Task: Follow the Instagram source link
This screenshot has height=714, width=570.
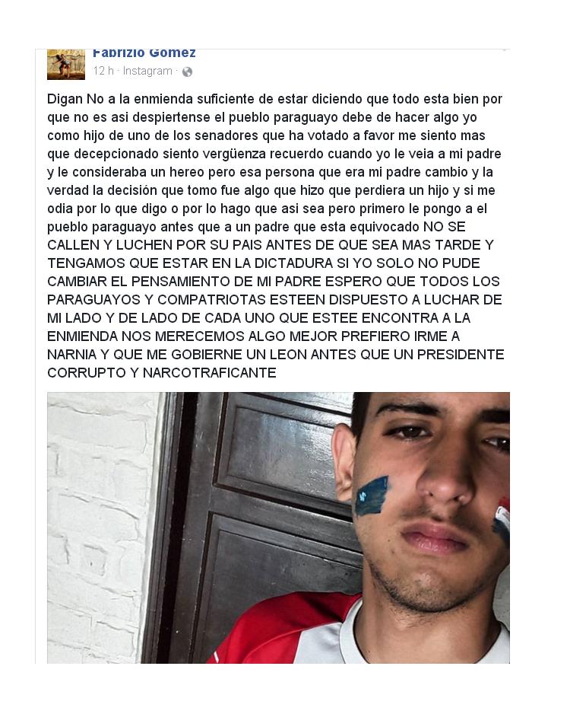Action: point(147,71)
